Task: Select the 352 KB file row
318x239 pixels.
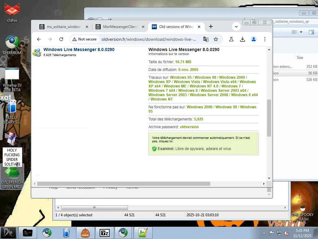Action: 295,67
